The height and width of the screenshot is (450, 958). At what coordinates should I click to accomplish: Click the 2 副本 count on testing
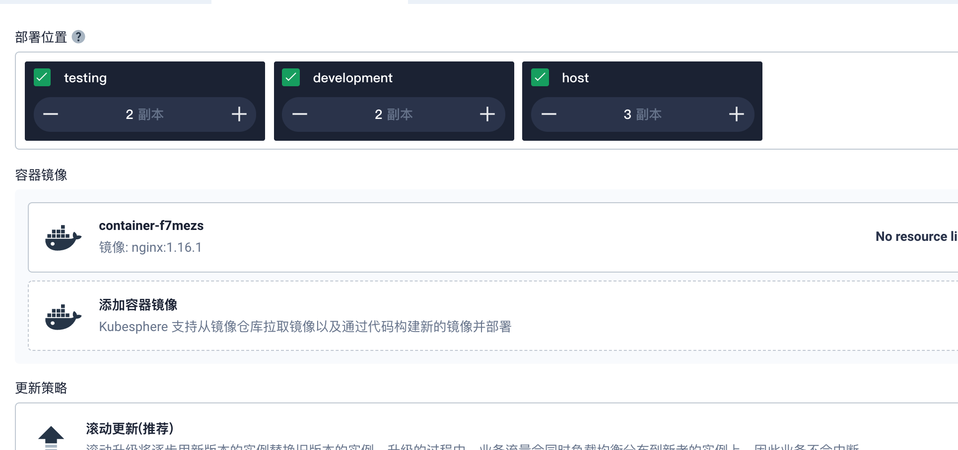click(145, 114)
